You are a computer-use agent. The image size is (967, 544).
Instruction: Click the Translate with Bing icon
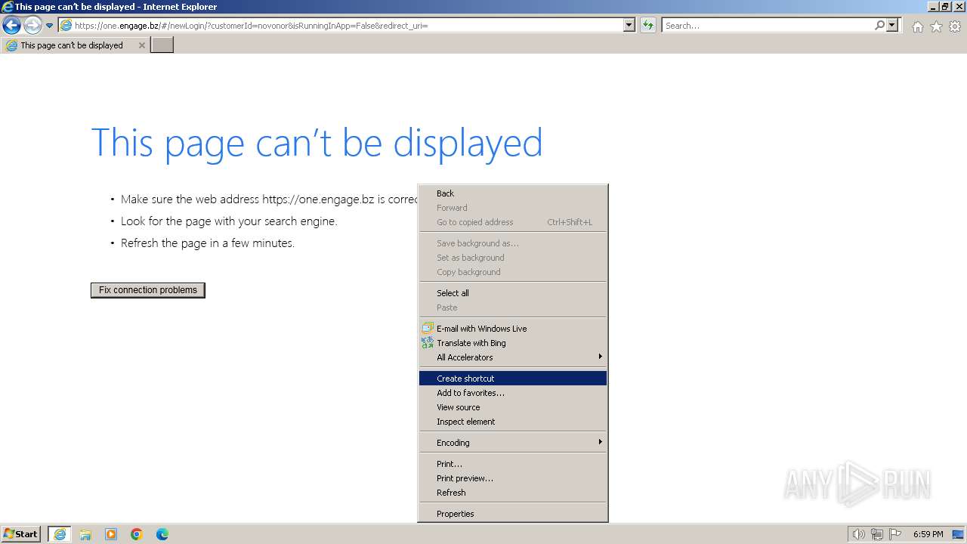click(x=428, y=343)
